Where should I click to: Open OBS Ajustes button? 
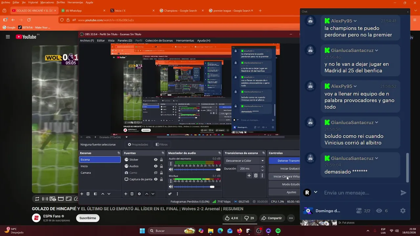point(284,192)
